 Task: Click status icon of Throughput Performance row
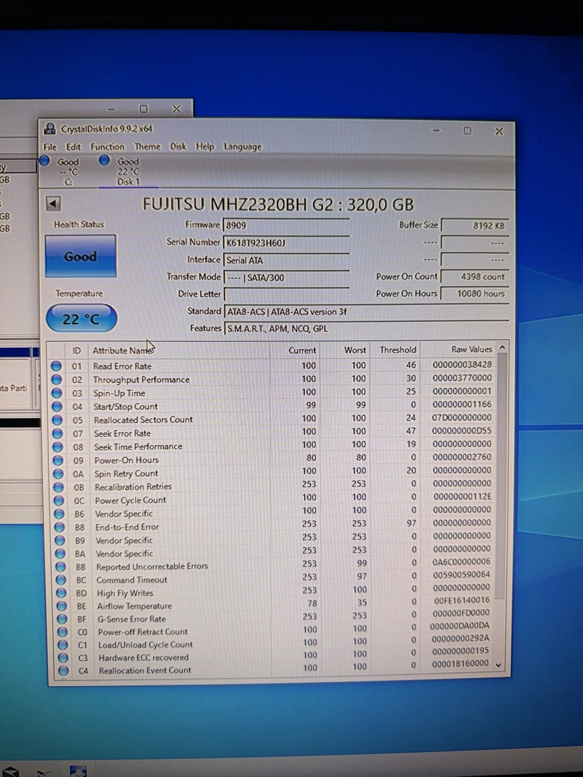pos(56,379)
